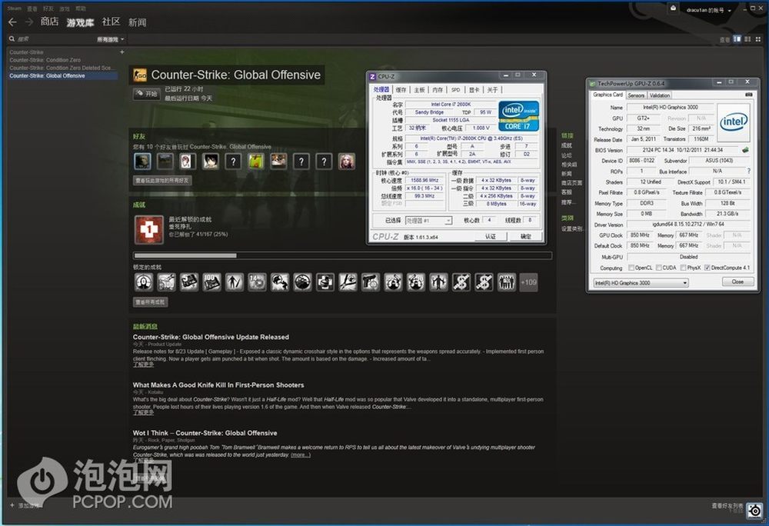Open the black-haired anime friend avatar
The image size is (769, 526).
(211, 161)
